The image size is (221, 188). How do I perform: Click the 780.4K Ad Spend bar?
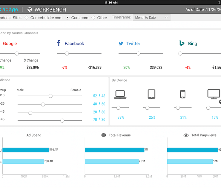pos(23,162)
